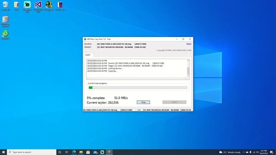Select HDD Raw Copy Tool taskbar button
This screenshot has height=155, width=276.
tap(109, 152)
